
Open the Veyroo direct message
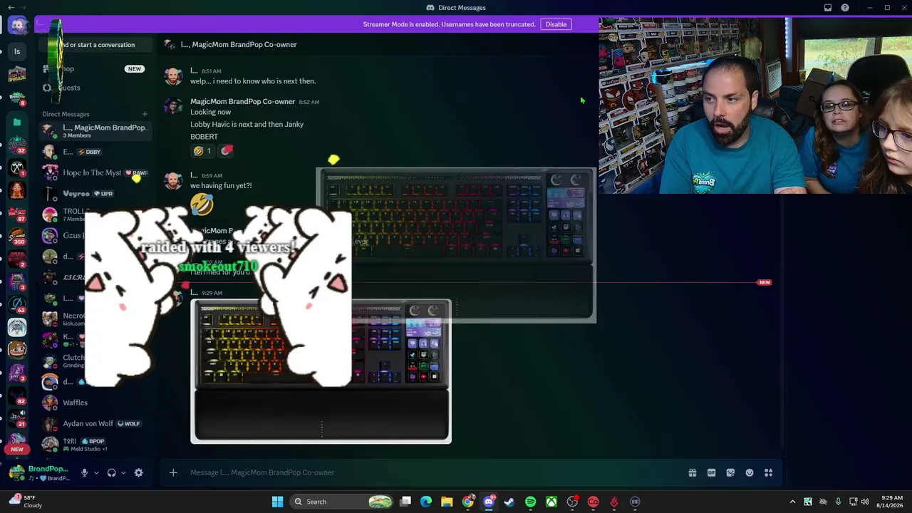tap(95, 193)
